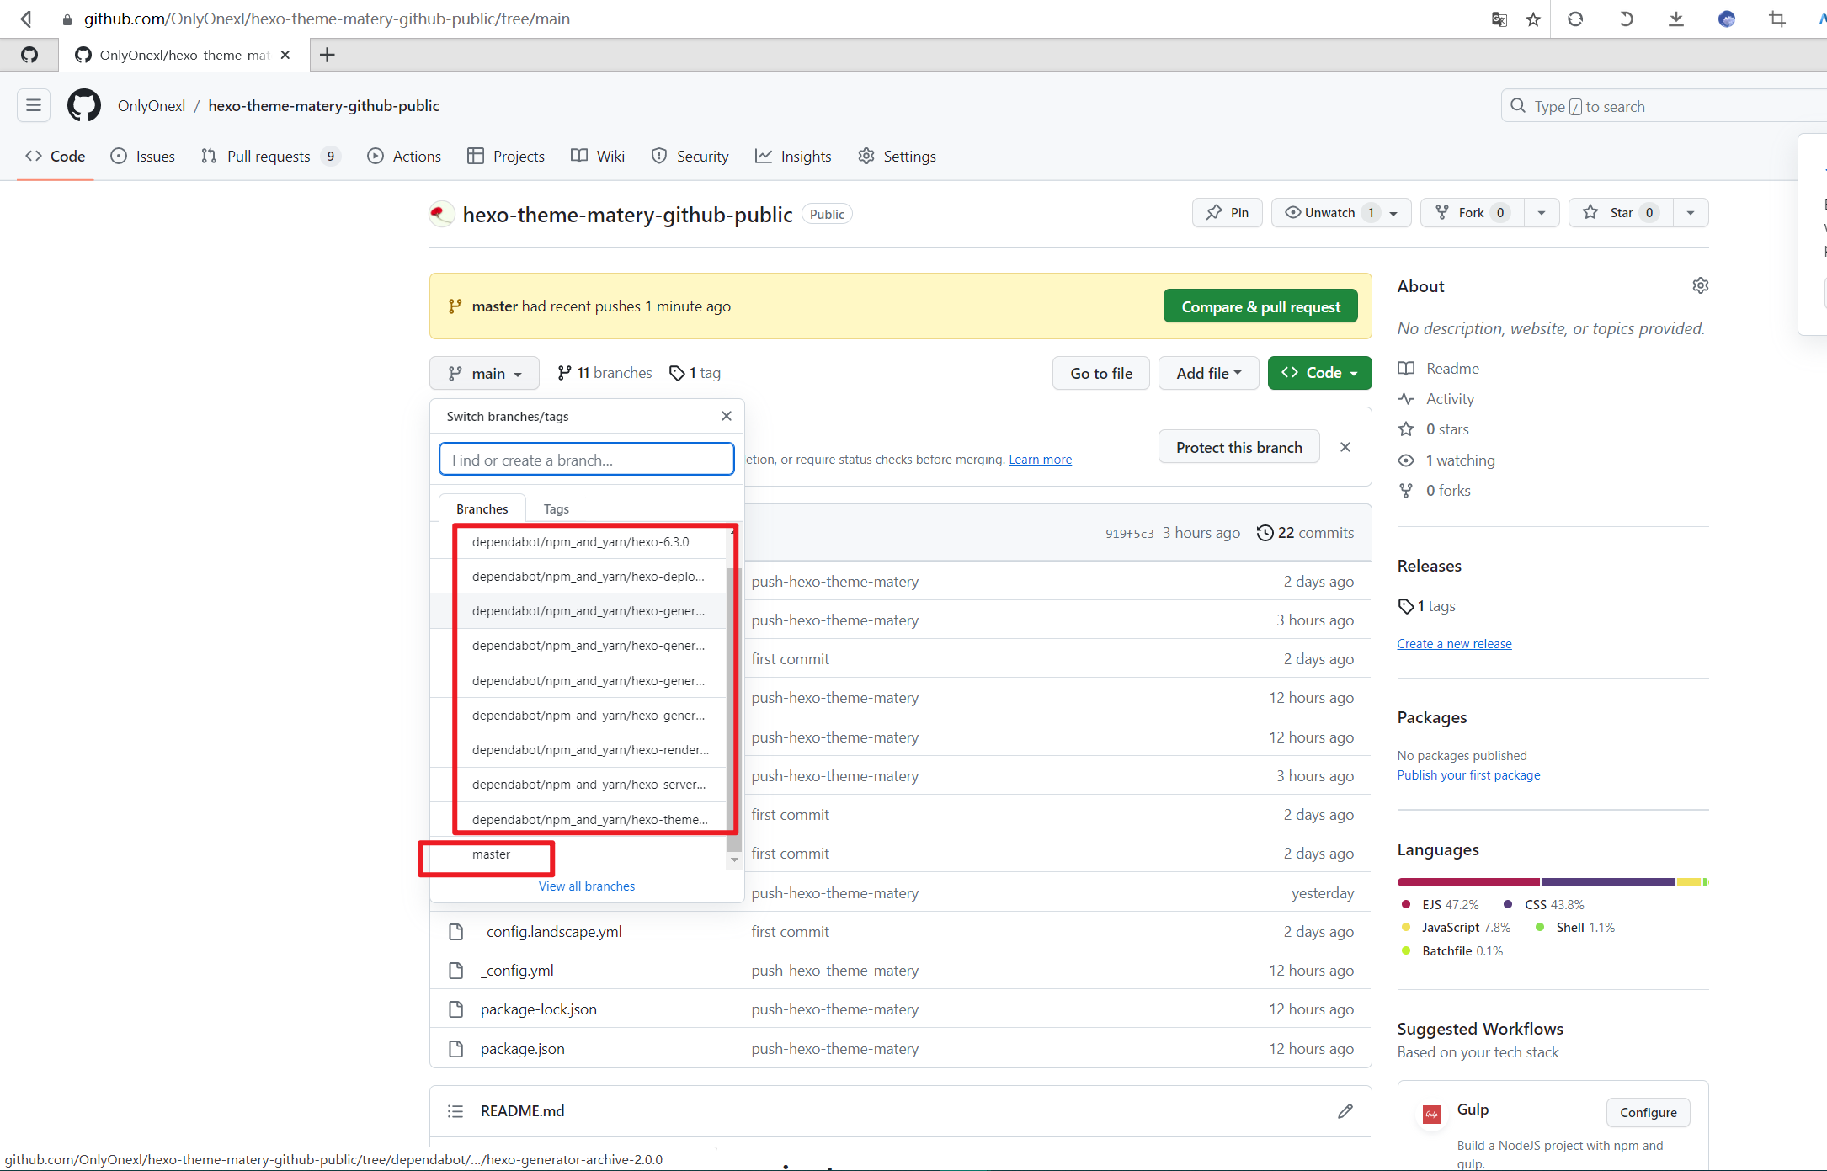1827x1171 pixels.
Task: Open the green Code dropdown
Action: 1319,373
